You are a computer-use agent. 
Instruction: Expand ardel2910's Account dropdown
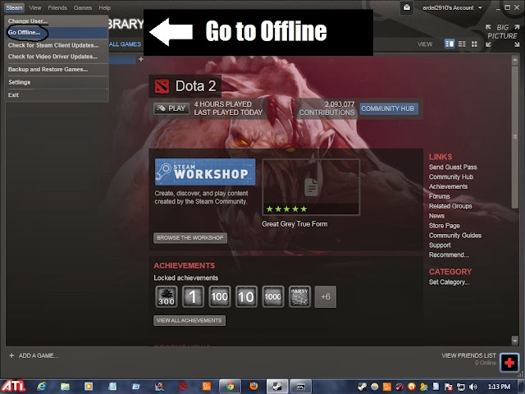(452, 7)
